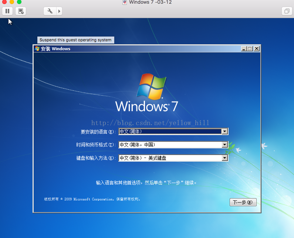Click the Windows flag icon in dialog title
This screenshot has width=294, height=238.
(37, 49)
